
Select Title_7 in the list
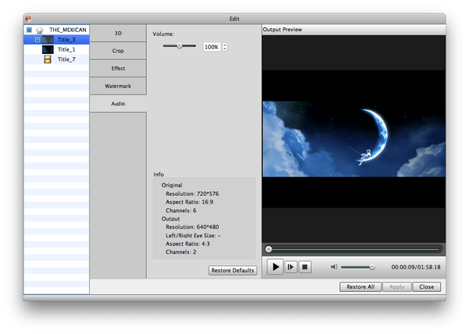click(56, 59)
